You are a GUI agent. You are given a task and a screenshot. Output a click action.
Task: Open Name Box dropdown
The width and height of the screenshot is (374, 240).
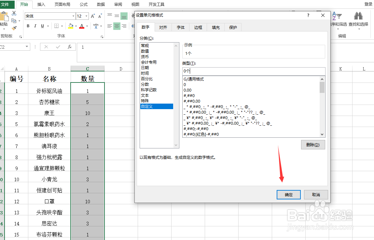point(27,47)
